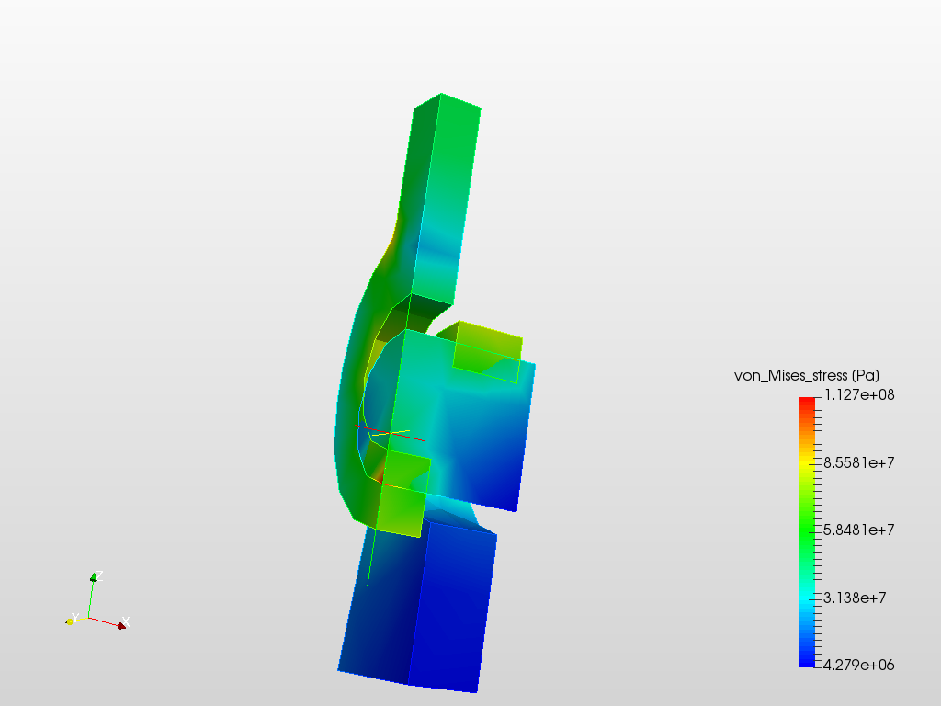
Task: Select the Z label on orientation axes
Action: pyautogui.click(x=99, y=575)
